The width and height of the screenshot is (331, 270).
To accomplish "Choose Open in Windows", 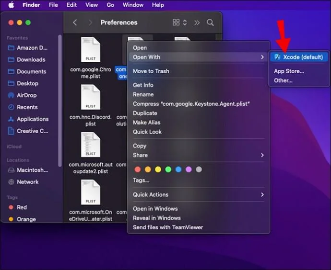I will 155,209.
